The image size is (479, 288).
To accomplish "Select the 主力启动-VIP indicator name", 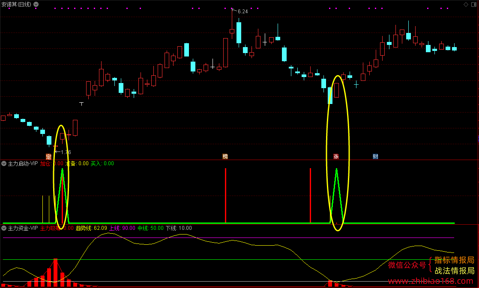I will (x=23, y=163).
